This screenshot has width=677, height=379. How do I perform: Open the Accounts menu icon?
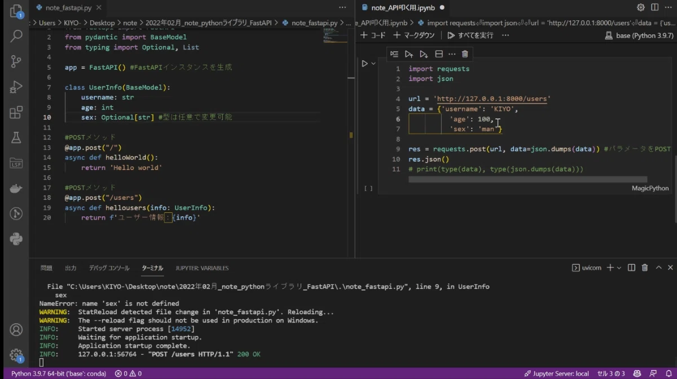coord(16,329)
